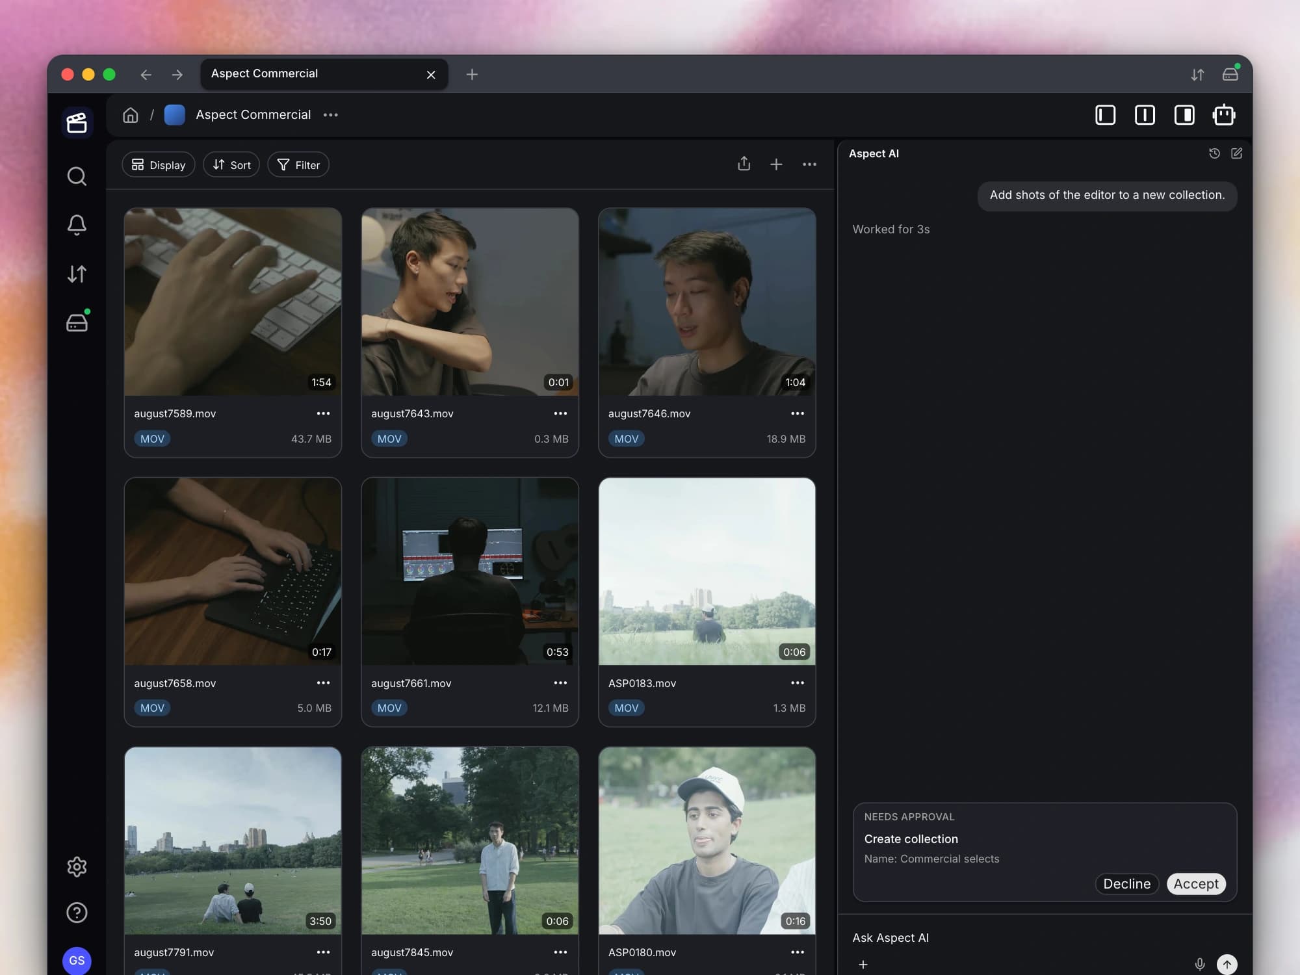Navigate back with left arrow
Viewport: 1300px width, 975px height.
click(146, 75)
